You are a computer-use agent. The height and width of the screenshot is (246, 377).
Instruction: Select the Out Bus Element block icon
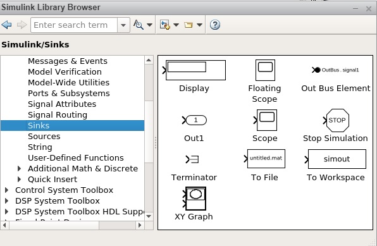pos(335,70)
